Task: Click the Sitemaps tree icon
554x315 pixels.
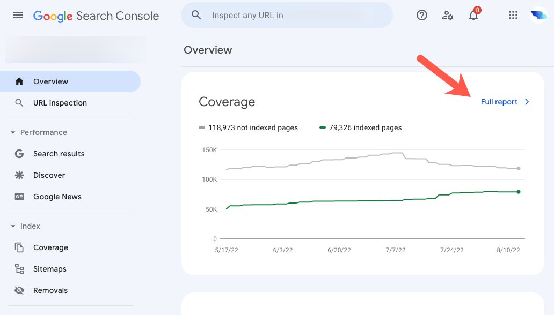Action: tap(19, 269)
